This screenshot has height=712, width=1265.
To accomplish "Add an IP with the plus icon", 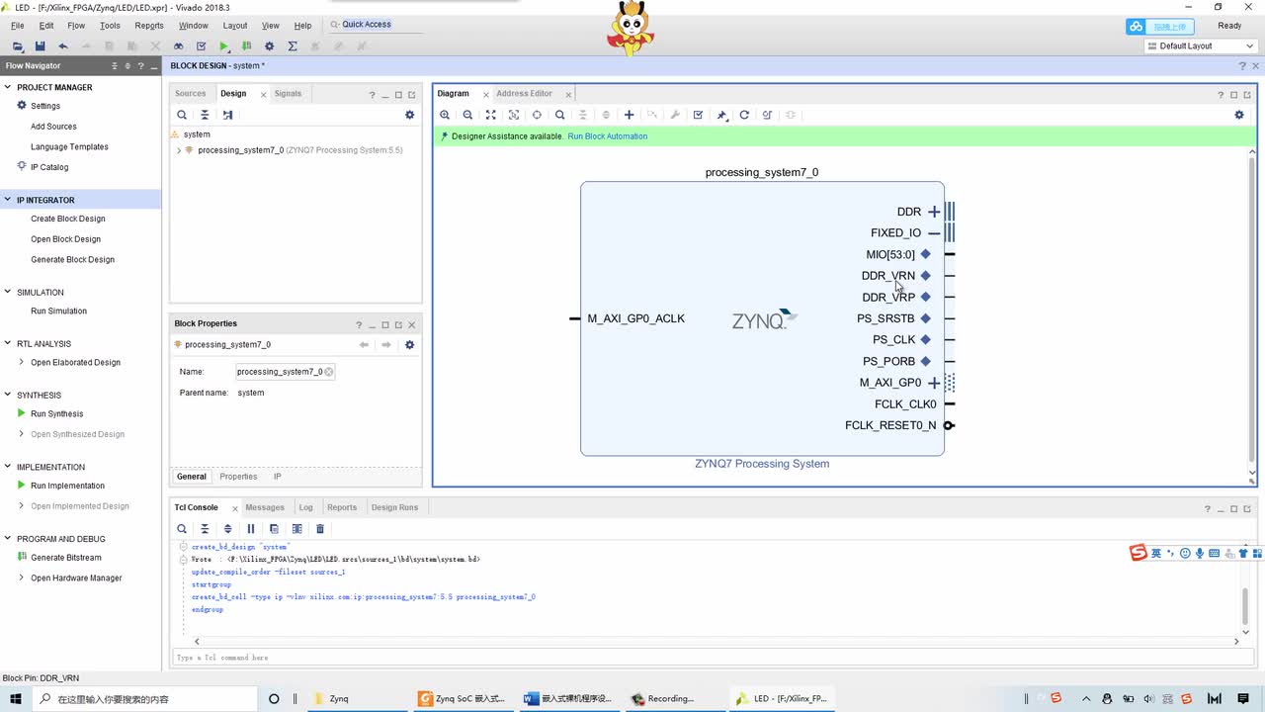I will tap(629, 115).
